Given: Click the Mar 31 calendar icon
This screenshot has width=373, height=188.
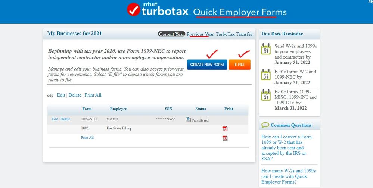Looking at the screenshot, I should pyautogui.click(x=266, y=95).
